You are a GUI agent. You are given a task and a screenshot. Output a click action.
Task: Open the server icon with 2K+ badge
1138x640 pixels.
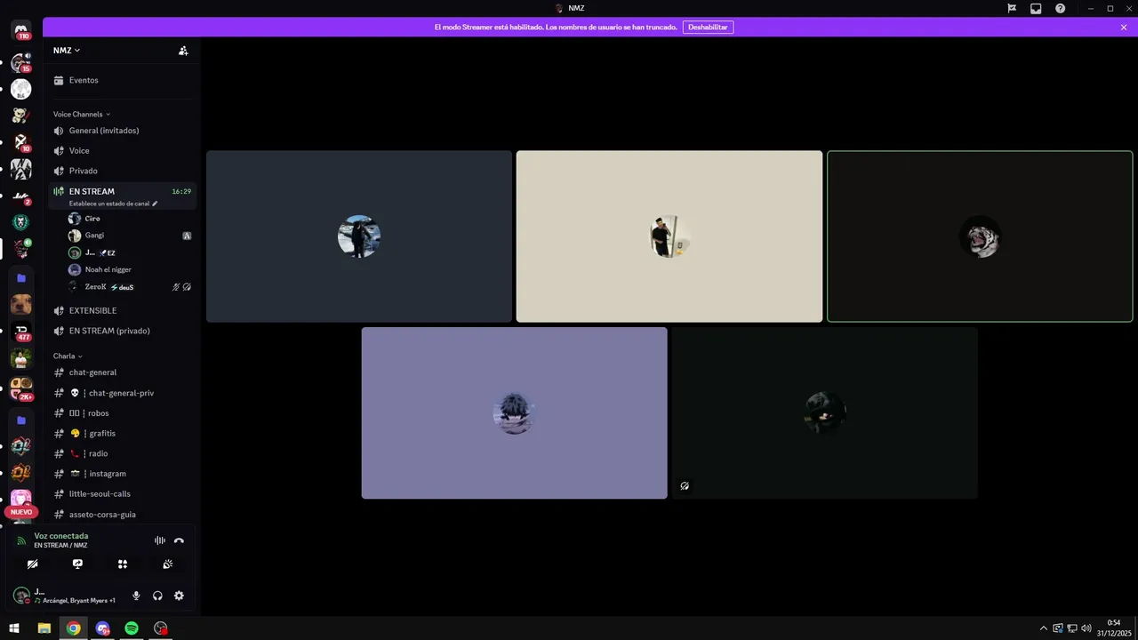[21, 387]
